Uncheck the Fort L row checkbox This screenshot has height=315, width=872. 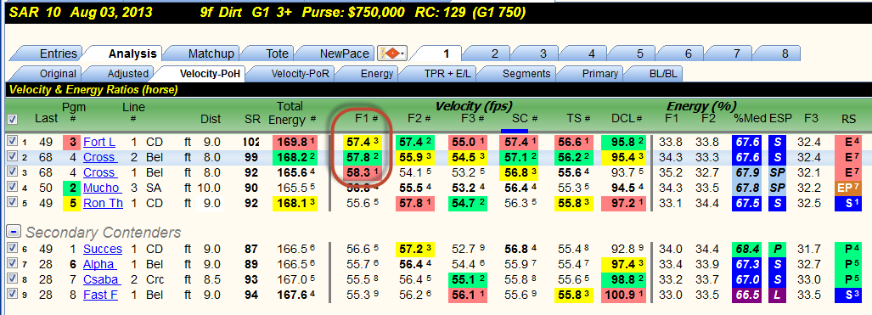click(x=11, y=142)
